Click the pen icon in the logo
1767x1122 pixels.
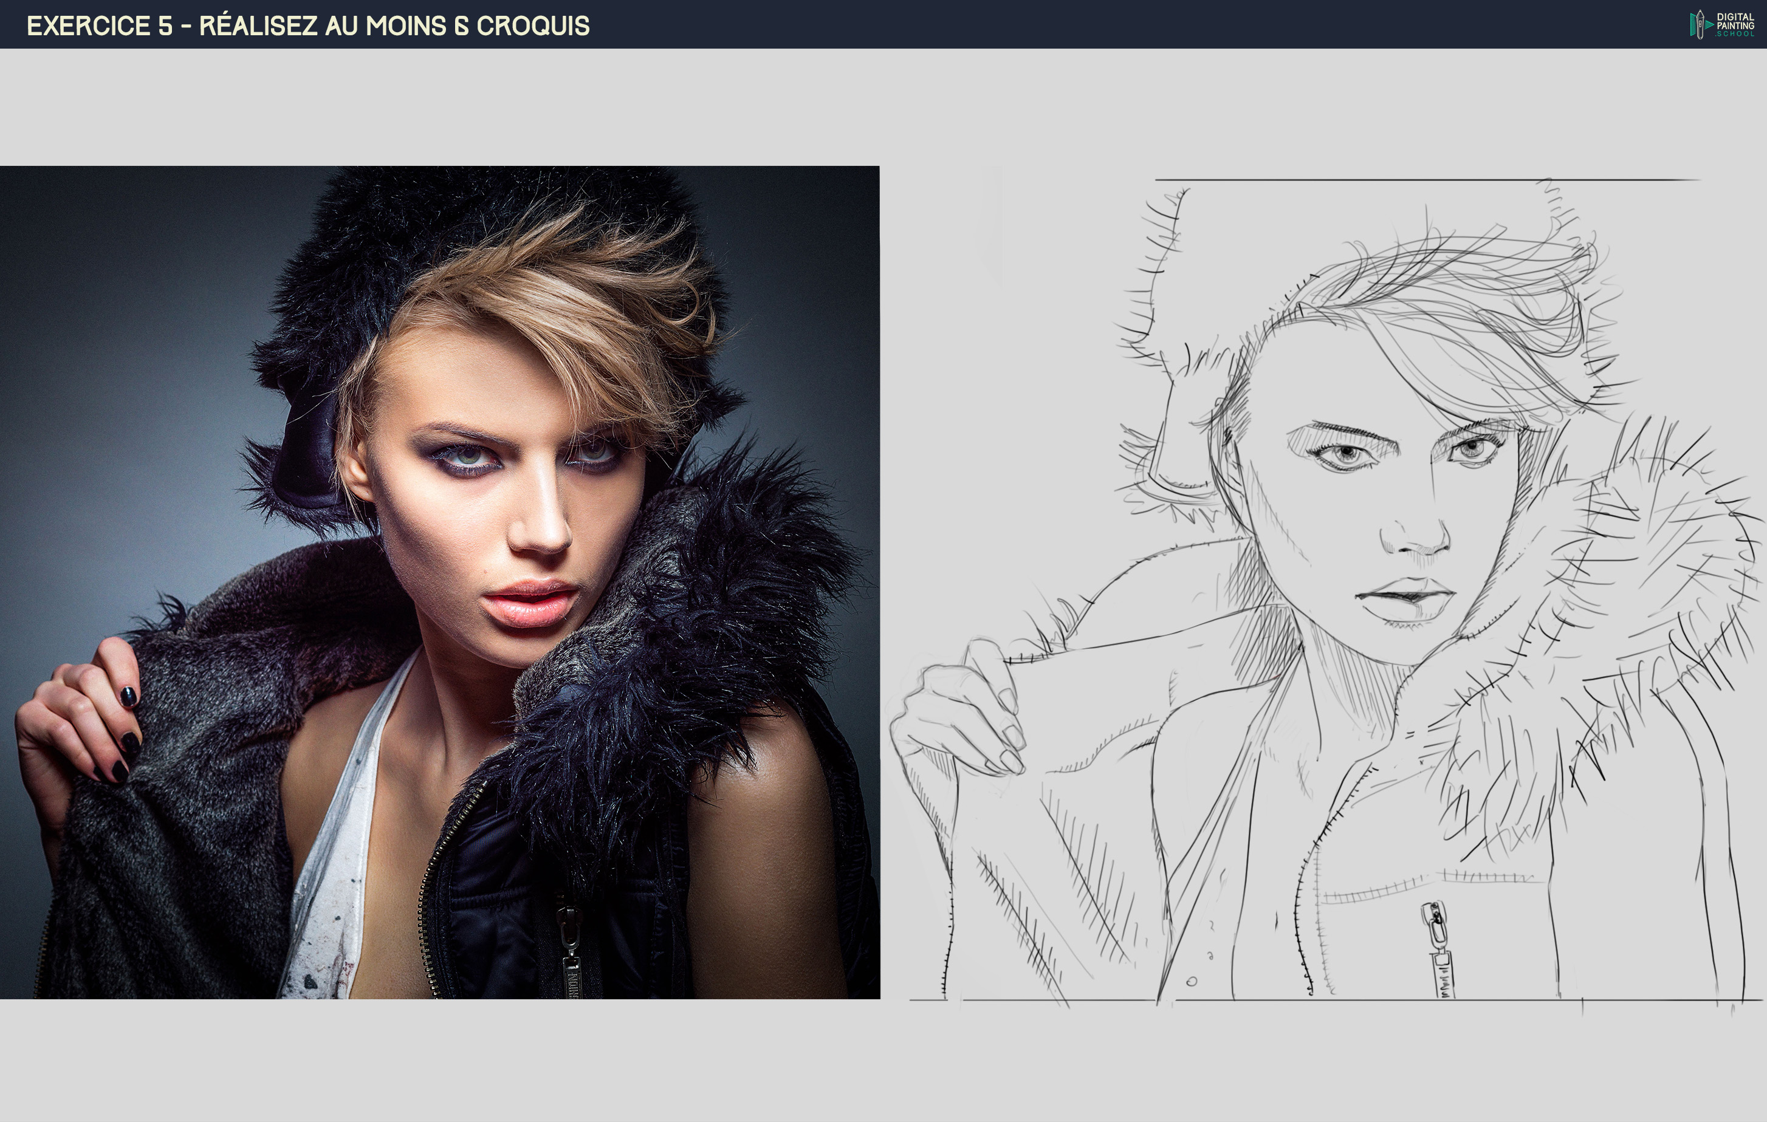1699,24
